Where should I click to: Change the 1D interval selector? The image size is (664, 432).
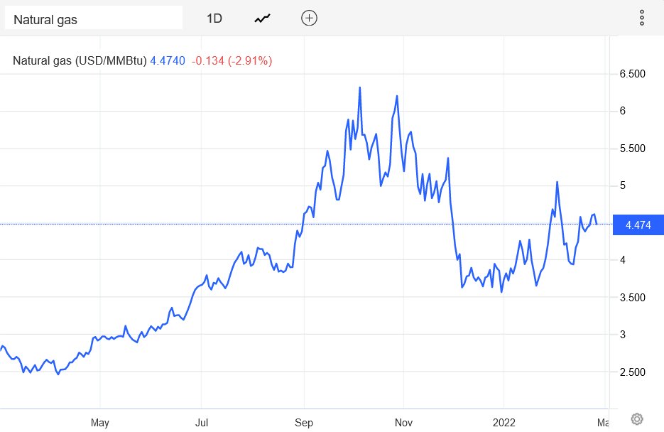click(214, 18)
